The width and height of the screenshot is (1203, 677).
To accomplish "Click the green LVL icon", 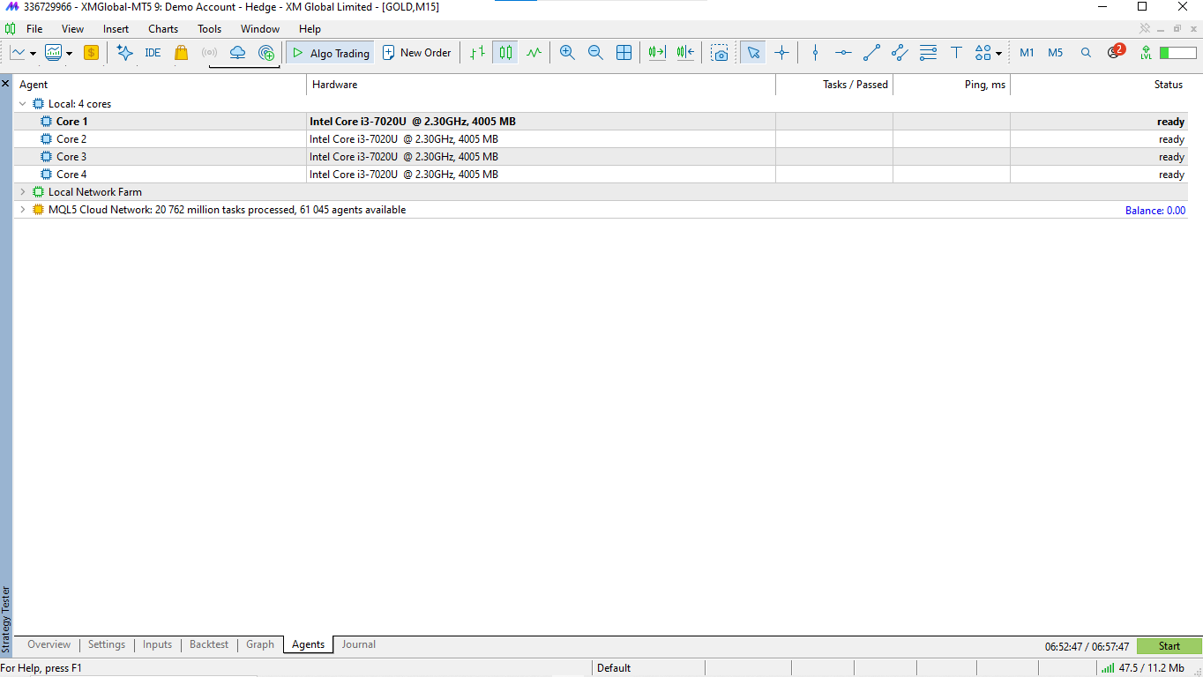I will click(1146, 53).
